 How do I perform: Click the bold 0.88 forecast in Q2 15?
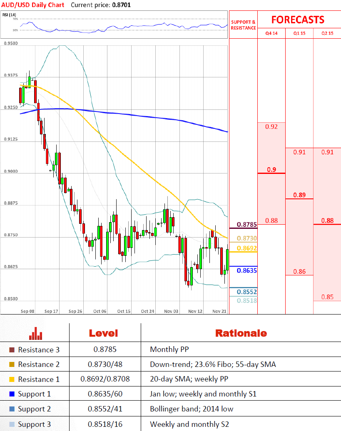327,221
